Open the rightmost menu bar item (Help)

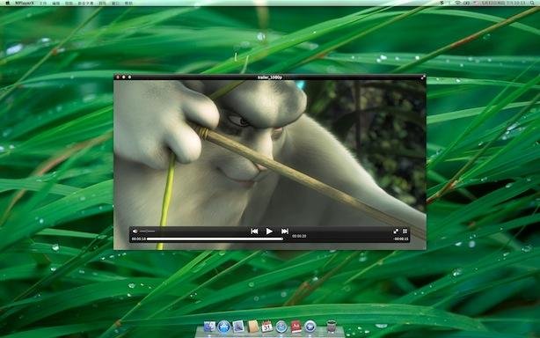click(128, 4)
